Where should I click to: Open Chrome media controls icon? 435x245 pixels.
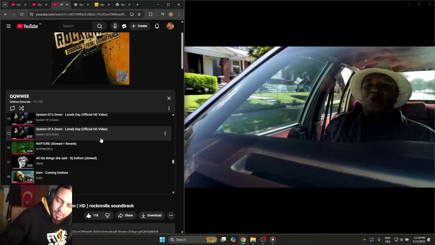tap(162, 14)
